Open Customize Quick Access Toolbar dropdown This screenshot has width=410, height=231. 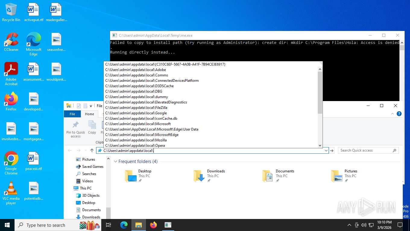[x=91, y=106]
